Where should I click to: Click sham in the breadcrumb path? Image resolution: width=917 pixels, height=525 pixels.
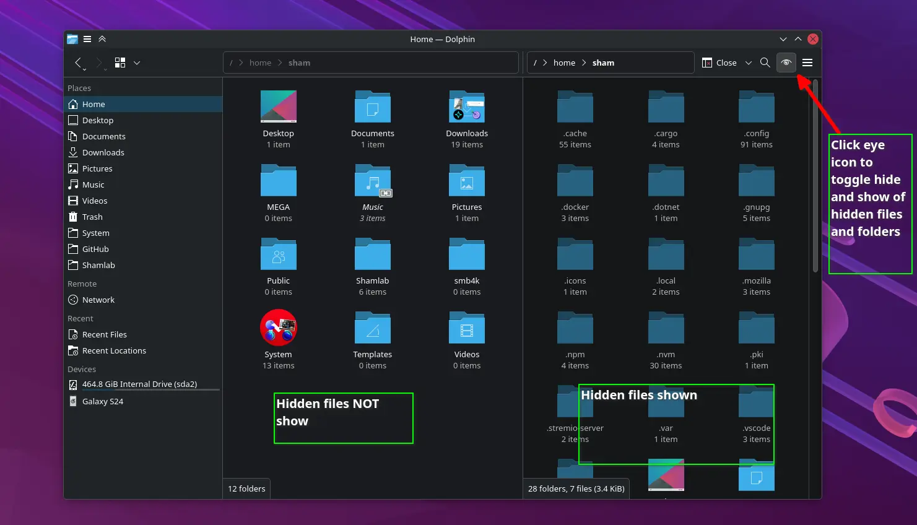[299, 63]
